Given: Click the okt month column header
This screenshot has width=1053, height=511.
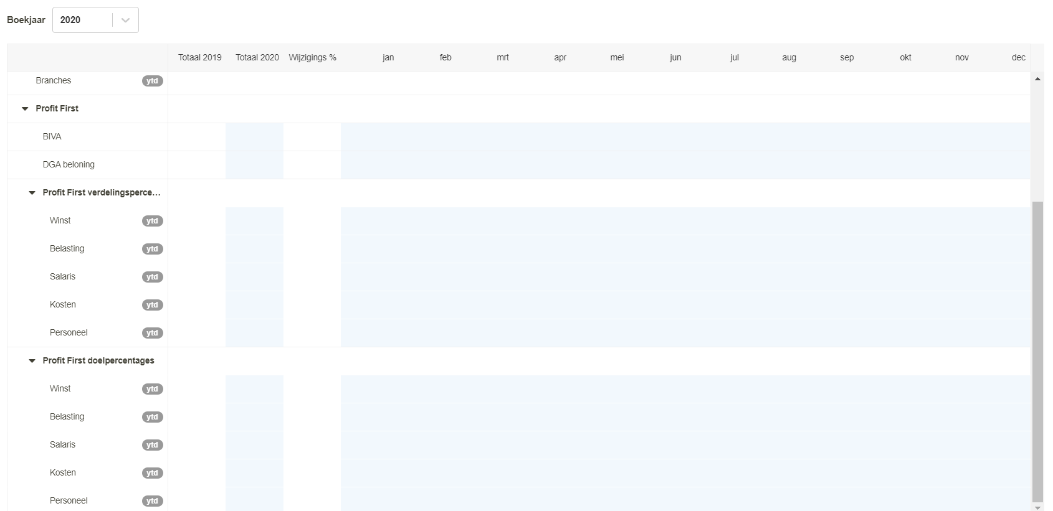Looking at the screenshot, I should coord(905,57).
